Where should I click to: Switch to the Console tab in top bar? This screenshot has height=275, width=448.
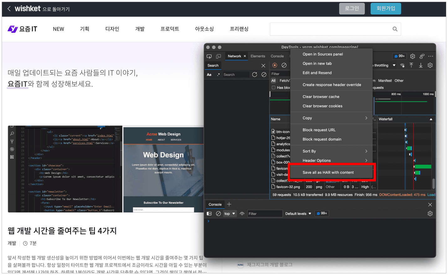click(x=277, y=56)
